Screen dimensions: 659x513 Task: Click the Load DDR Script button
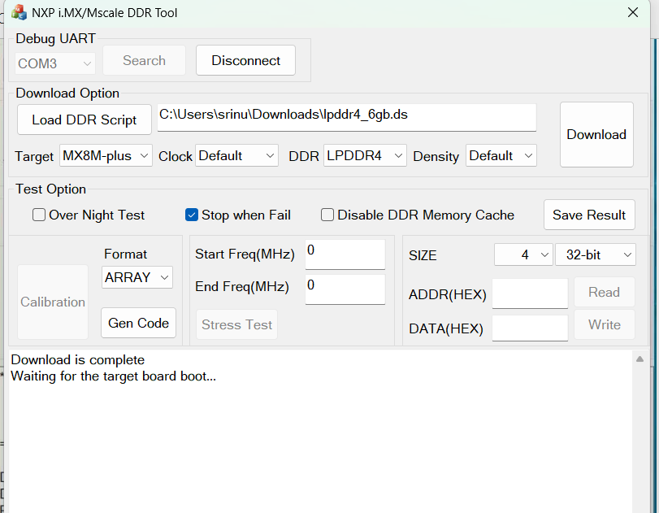(85, 120)
